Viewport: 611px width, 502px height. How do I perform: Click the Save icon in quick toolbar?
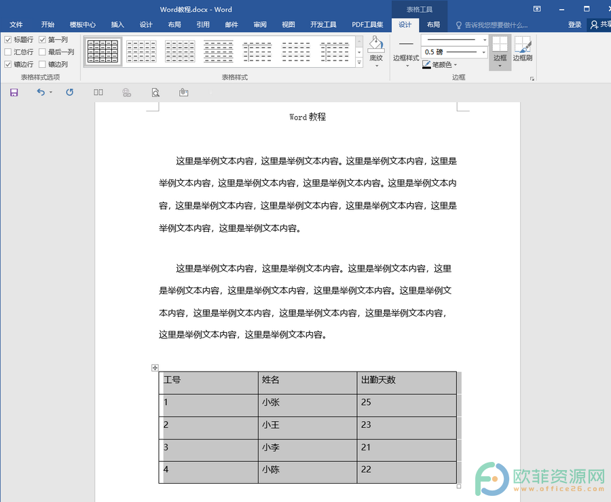pos(14,92)
